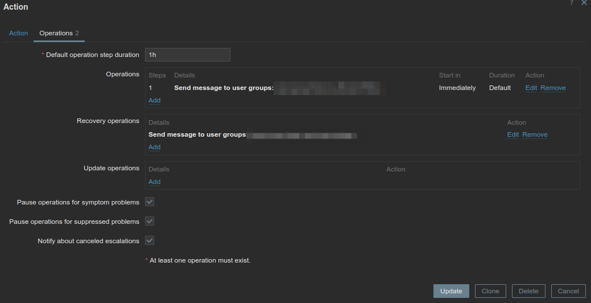Viewport: 591px width, 303px height.
Task: Select the Operations tab
Action: [59, 33]
